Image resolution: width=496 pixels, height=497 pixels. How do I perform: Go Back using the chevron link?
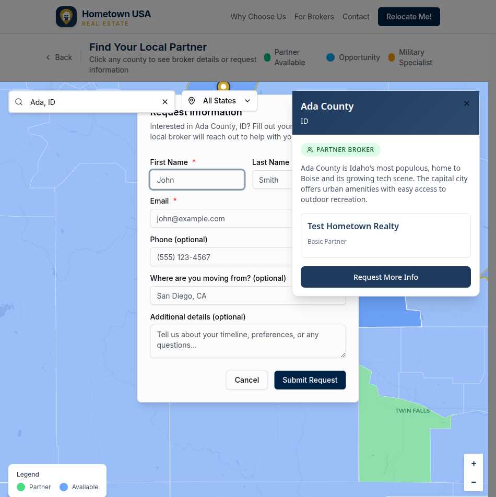pos(59,57)
